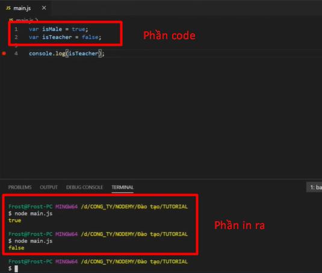Close the main.js tab
The height and width of the screenshot is (273, 322).
[44, 8]
